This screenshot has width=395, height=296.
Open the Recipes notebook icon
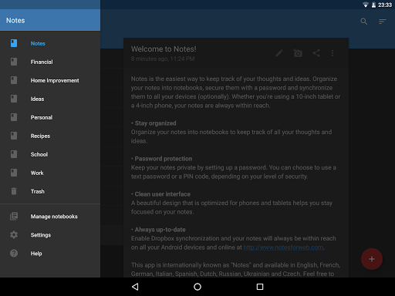[14, 136]
